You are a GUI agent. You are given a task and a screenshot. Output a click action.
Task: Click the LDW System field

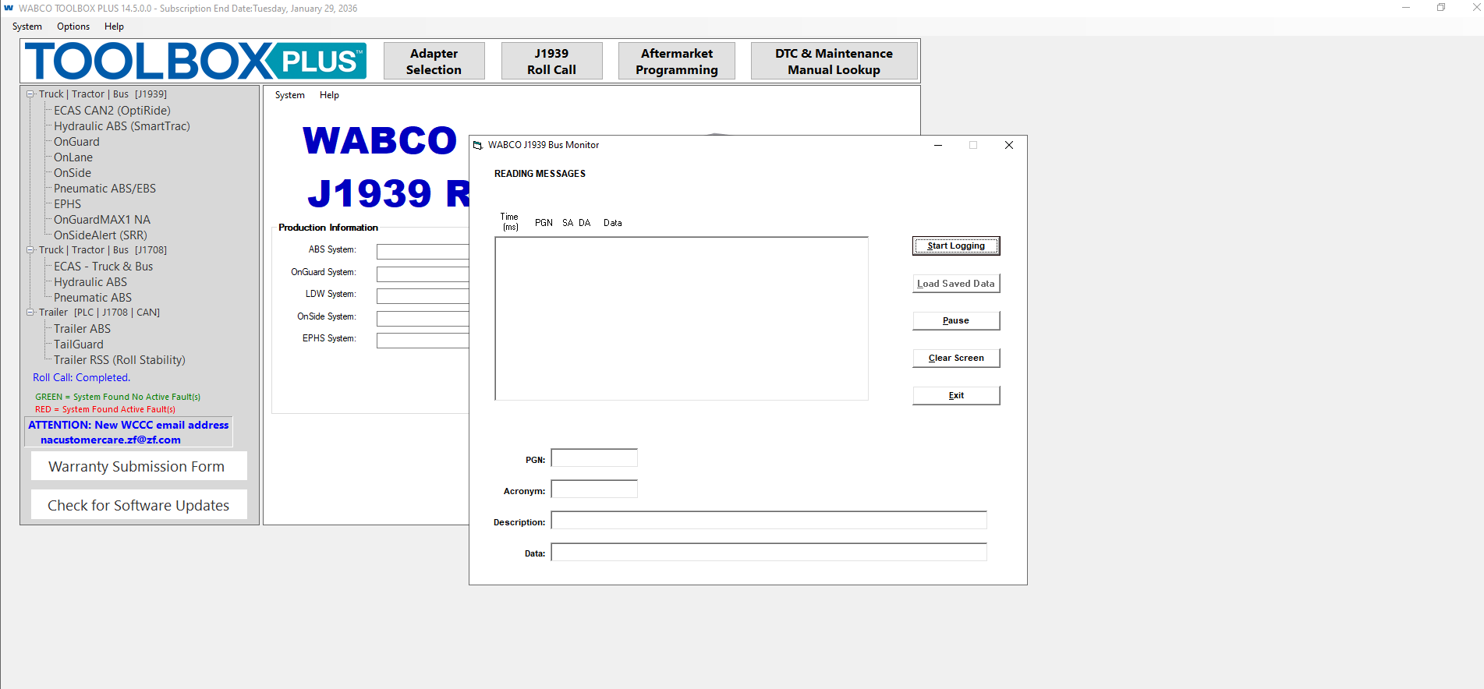[x=423, y=295]
